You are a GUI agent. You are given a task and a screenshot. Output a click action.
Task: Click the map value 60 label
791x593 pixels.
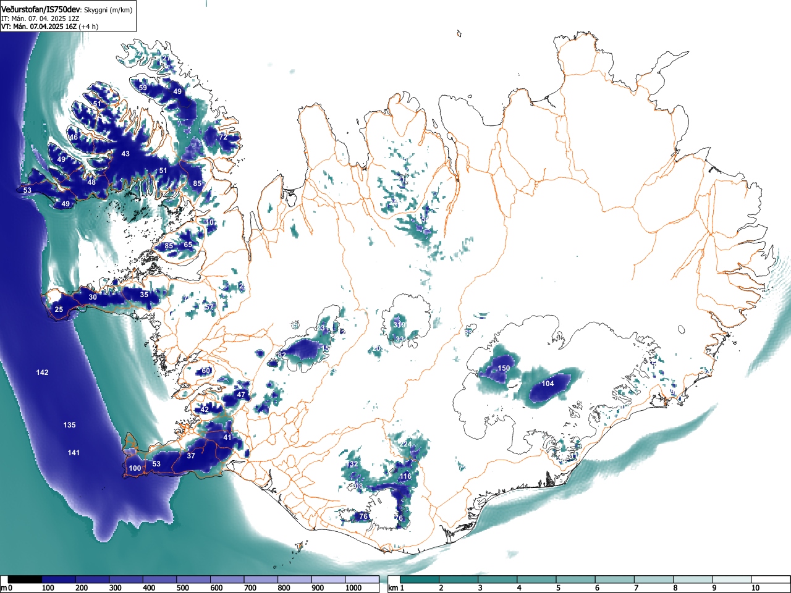(x=206, y=371)
